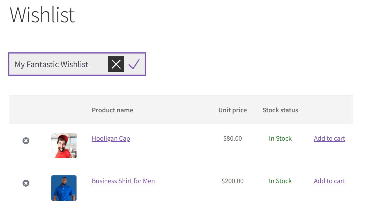Click the Wishlist page heading
373x208 pixels.
pyautogui.click(x=42, y=15)
